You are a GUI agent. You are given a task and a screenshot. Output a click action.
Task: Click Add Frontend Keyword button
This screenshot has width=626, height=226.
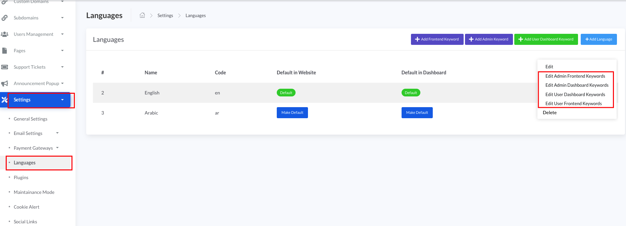point(437,39)
